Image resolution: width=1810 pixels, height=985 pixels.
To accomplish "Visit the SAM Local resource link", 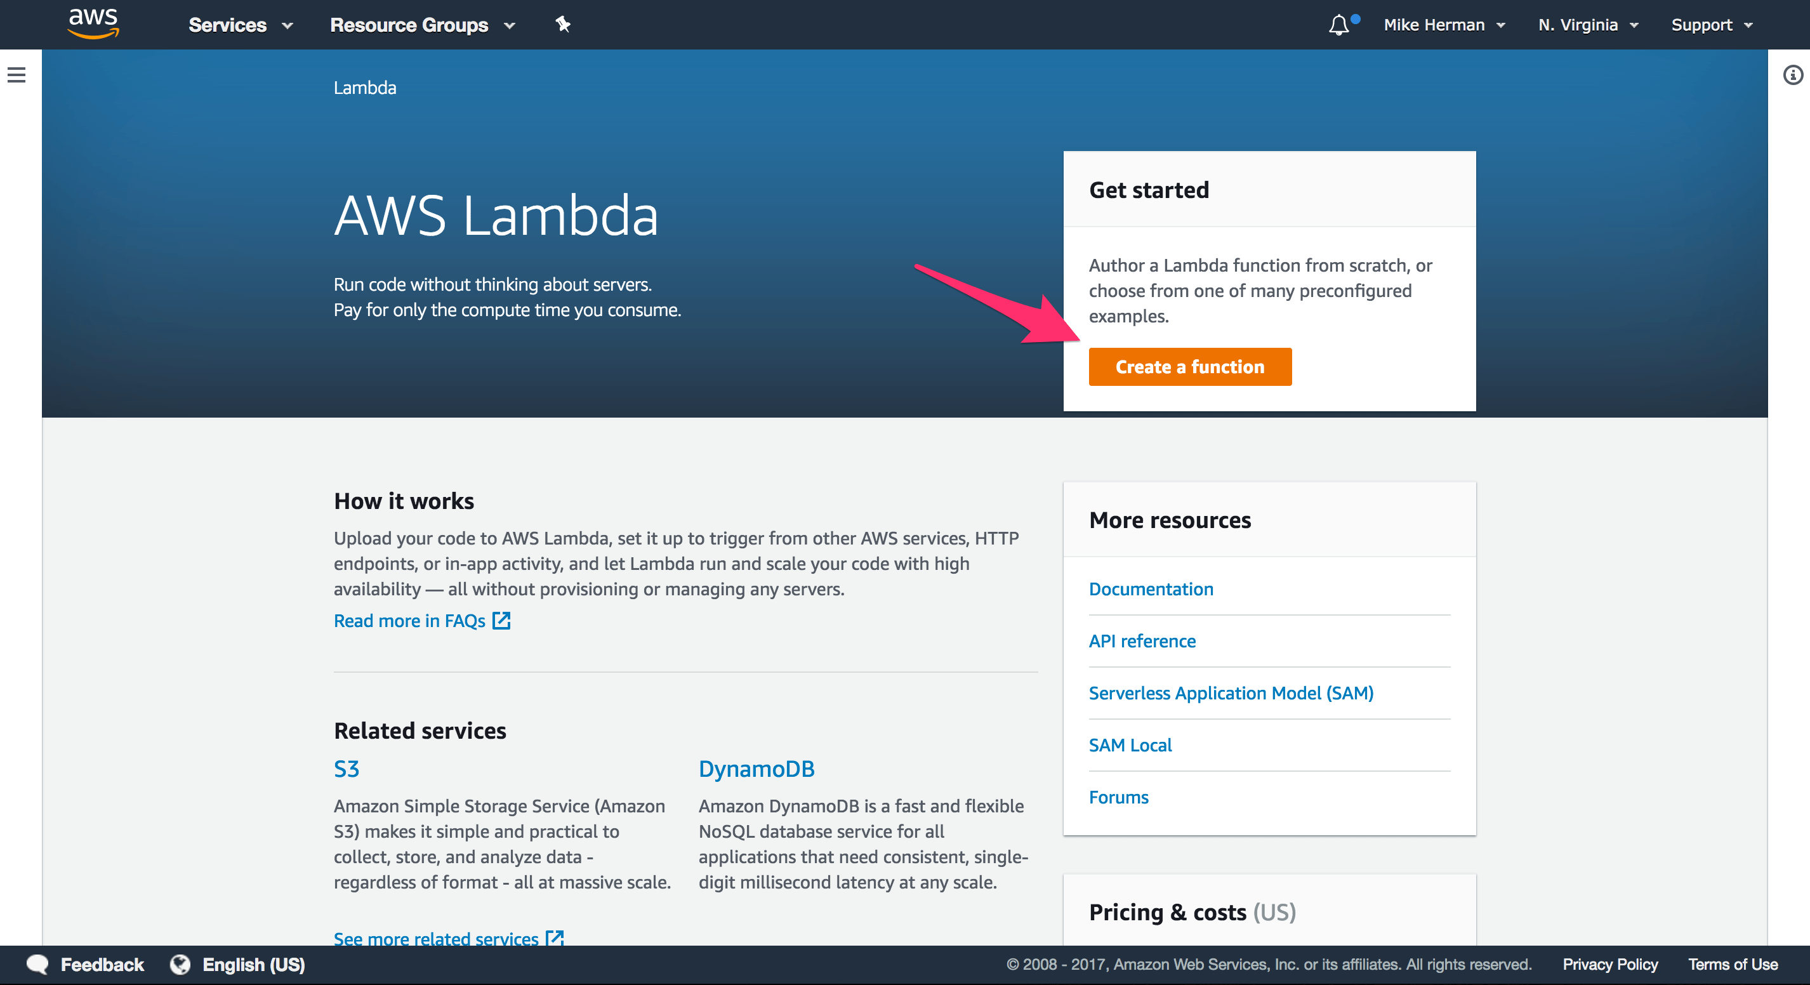I will 1129,744.
